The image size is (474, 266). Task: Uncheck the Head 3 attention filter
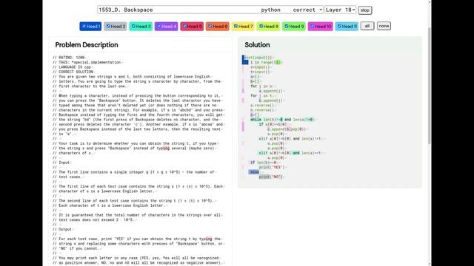[133, 27]
